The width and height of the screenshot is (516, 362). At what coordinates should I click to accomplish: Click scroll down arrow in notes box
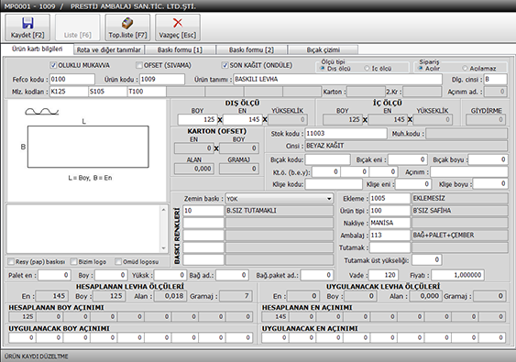click(163, 248)
